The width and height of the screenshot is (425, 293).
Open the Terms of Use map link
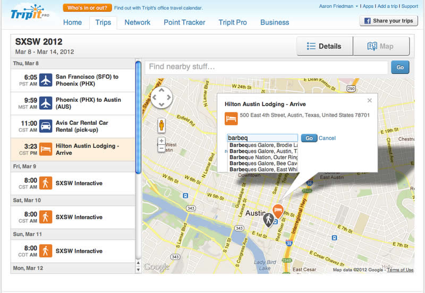click(400, 270)
